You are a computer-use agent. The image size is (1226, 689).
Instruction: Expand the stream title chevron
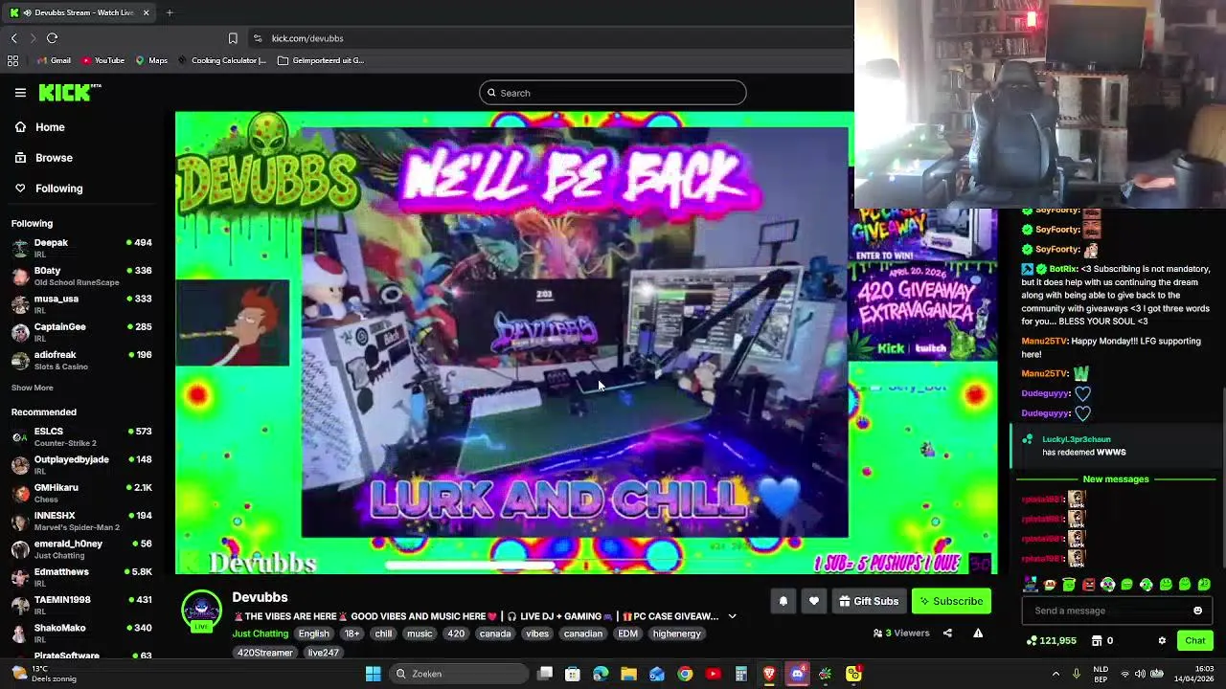[732, 616]
